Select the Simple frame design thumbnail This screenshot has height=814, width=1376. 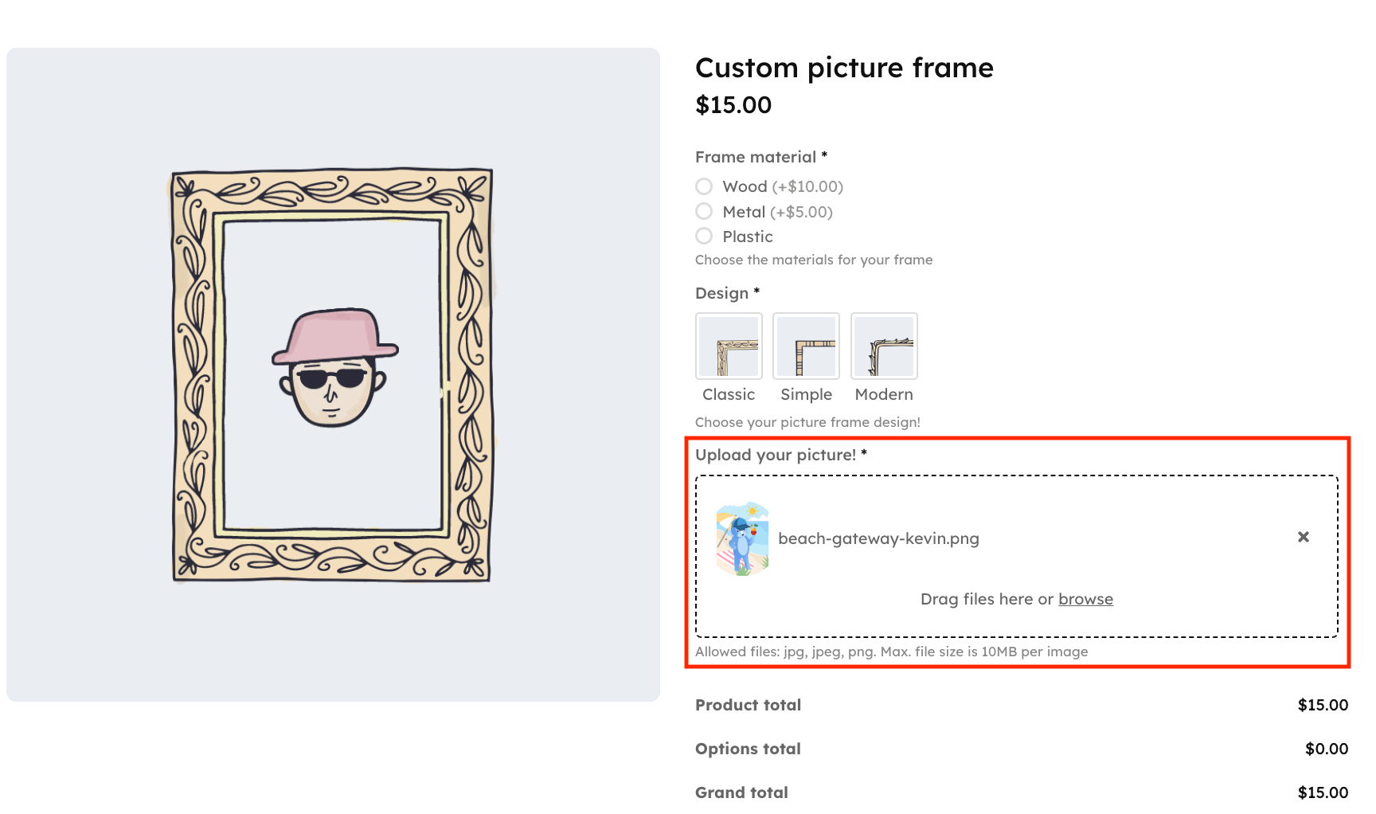click(806, 346)
